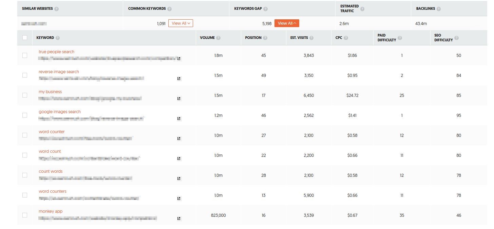
Task: Click help icon beside Keywords Gap
Action: click(265, 9)
